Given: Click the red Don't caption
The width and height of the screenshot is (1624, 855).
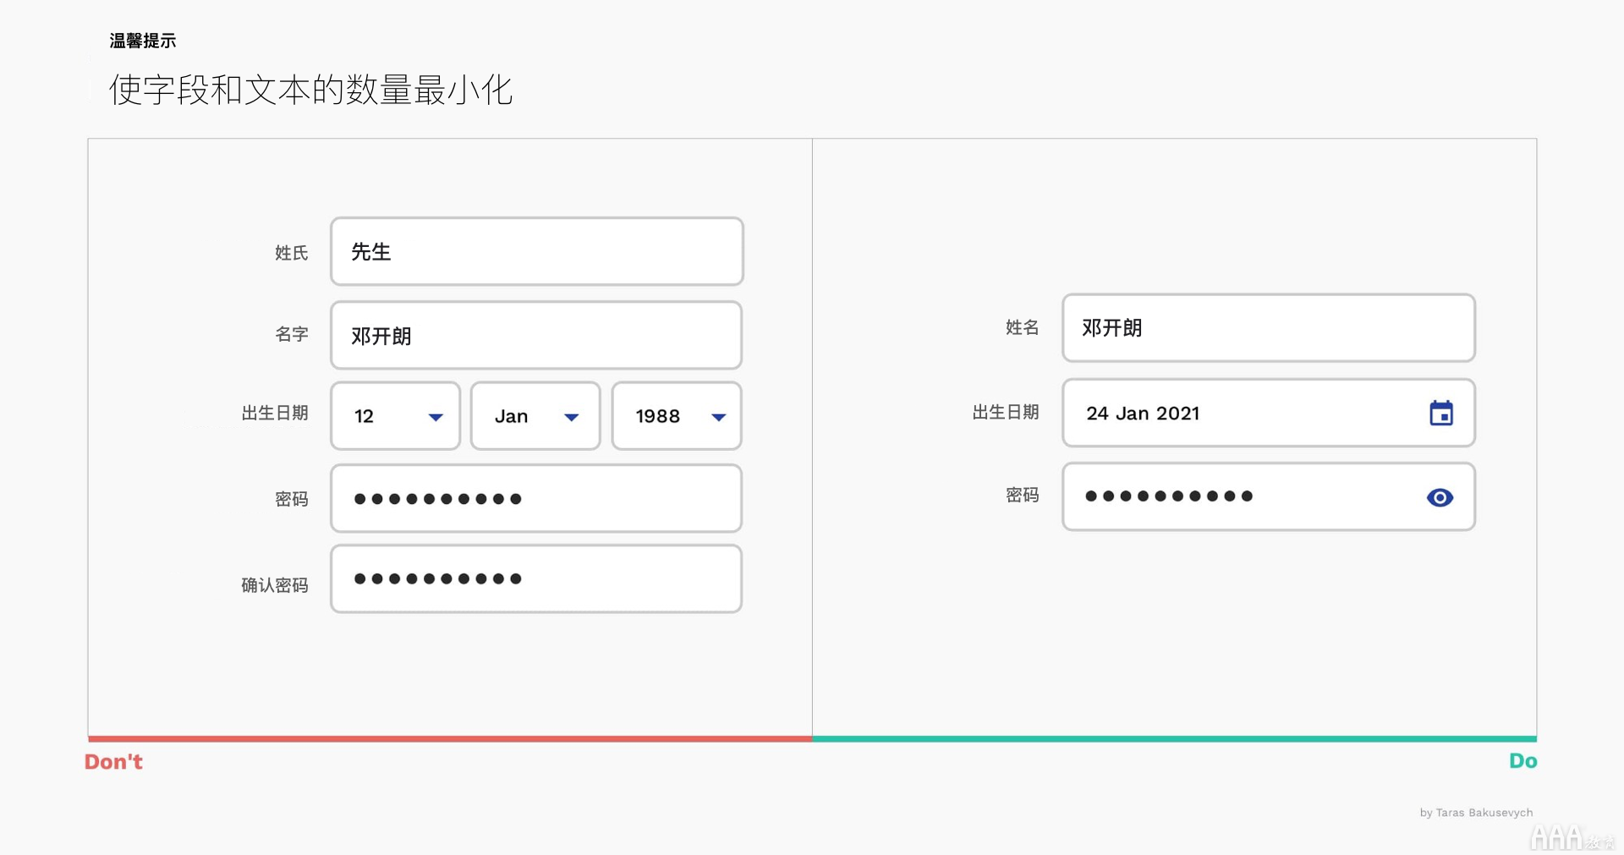Looking at the screenshot, I should [x=113, y=762].
